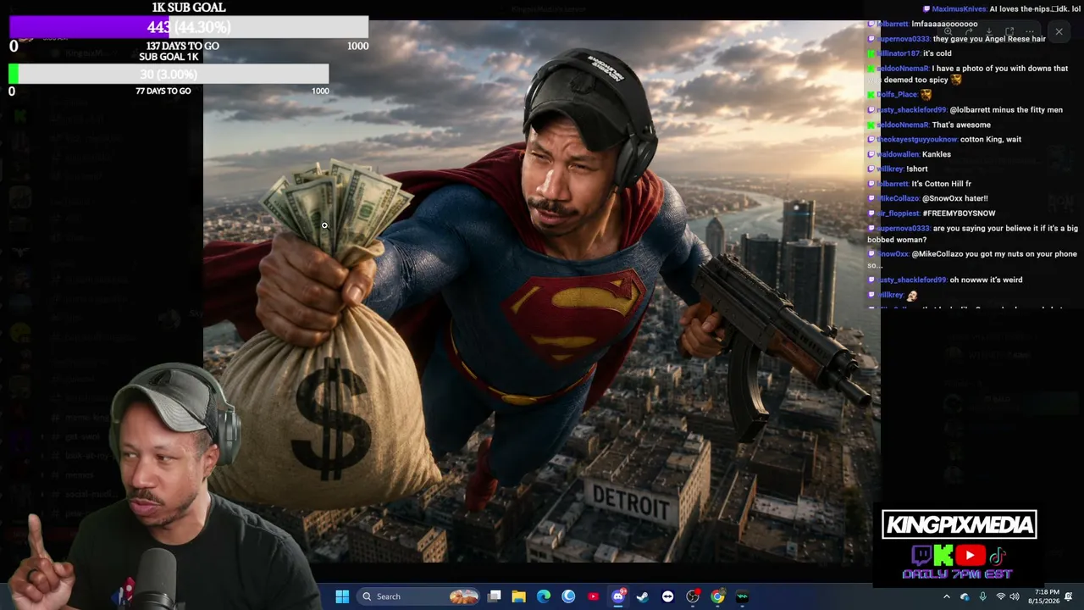Open the black-and-white round app beside Steam
The height and width of the screenshot is (610, 1084).
[667, 596]
